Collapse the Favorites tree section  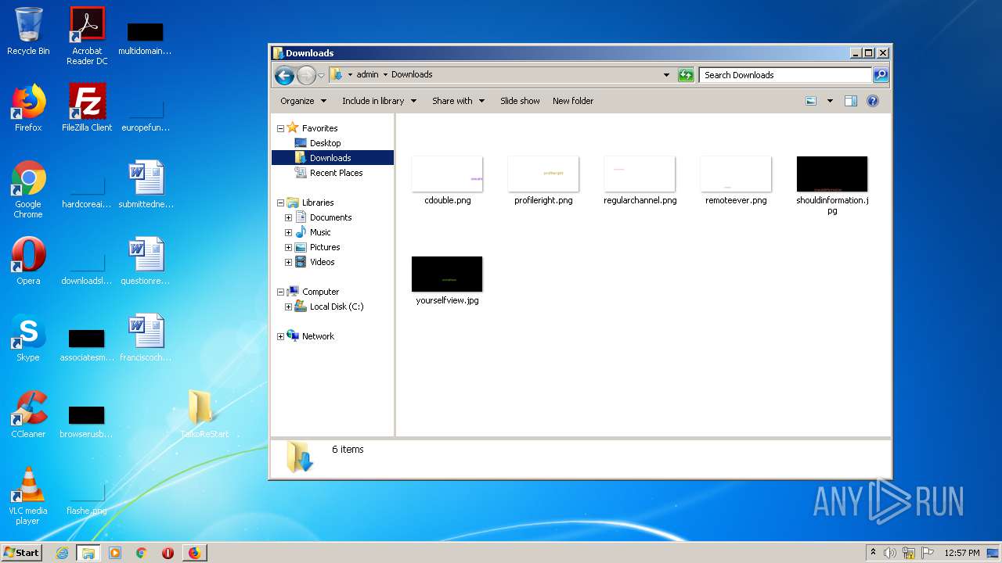point(280,128)
